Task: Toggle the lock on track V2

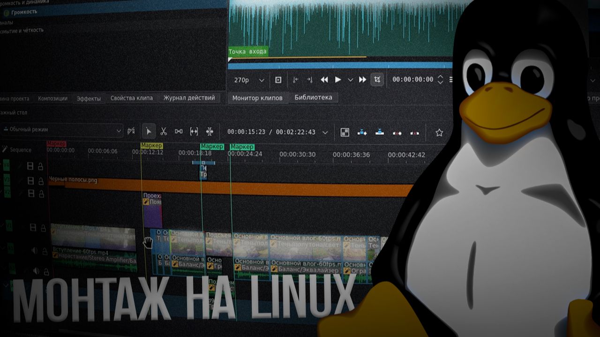Action: tap(41, 194)
